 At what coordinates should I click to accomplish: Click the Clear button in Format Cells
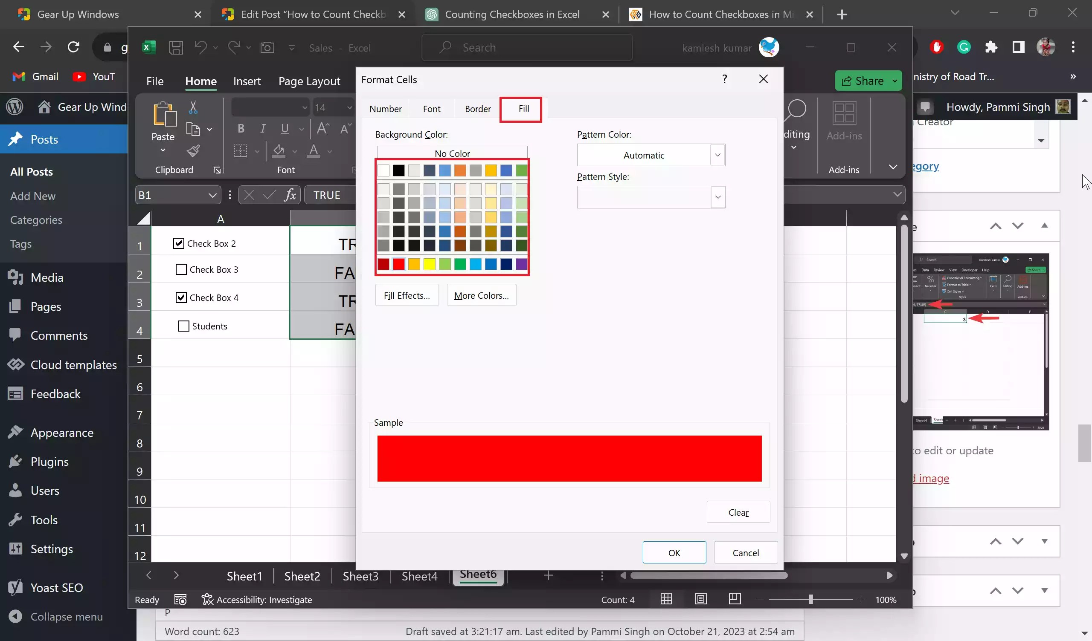coord(738,512)
